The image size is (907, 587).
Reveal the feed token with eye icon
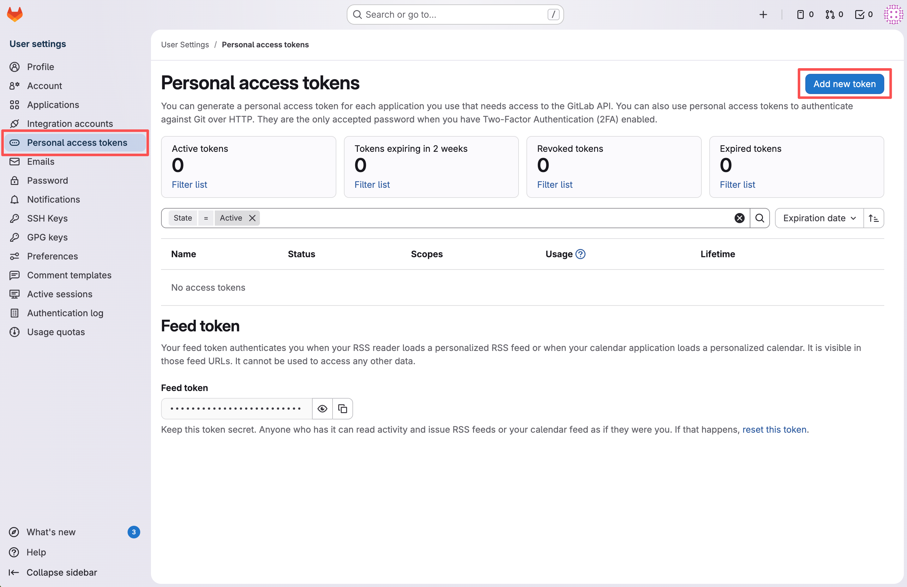point(322,409)
